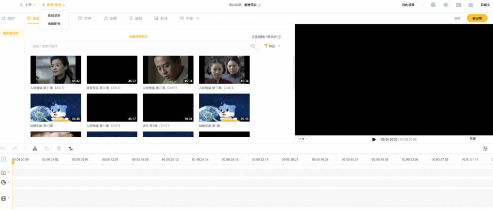Expand the video film track arrow
Image resolution: width=493 pixels, height=210 pixels.
[x=8, y=198]
